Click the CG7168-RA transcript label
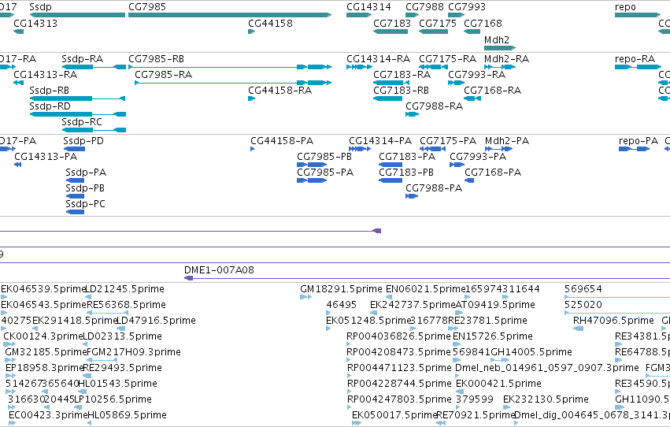This screenshot has width=670, height=427. [493, 90]
